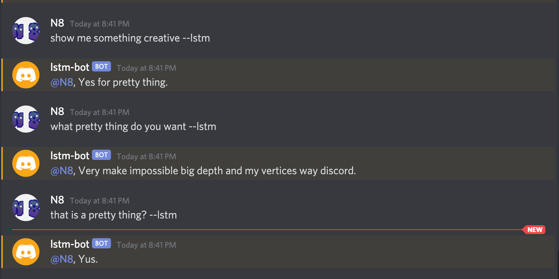Click the BOT badge next to the last lstm-bot reply
This screenshot has height=279, width=559.
pos(101,243)
